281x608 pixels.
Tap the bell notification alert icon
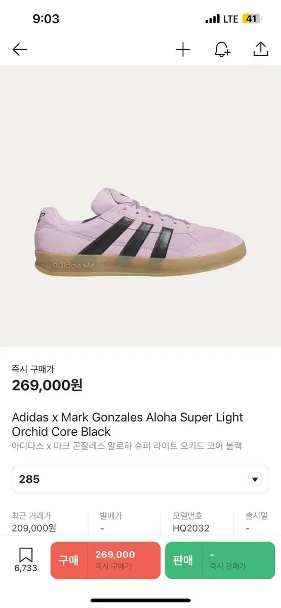point(222,49)
